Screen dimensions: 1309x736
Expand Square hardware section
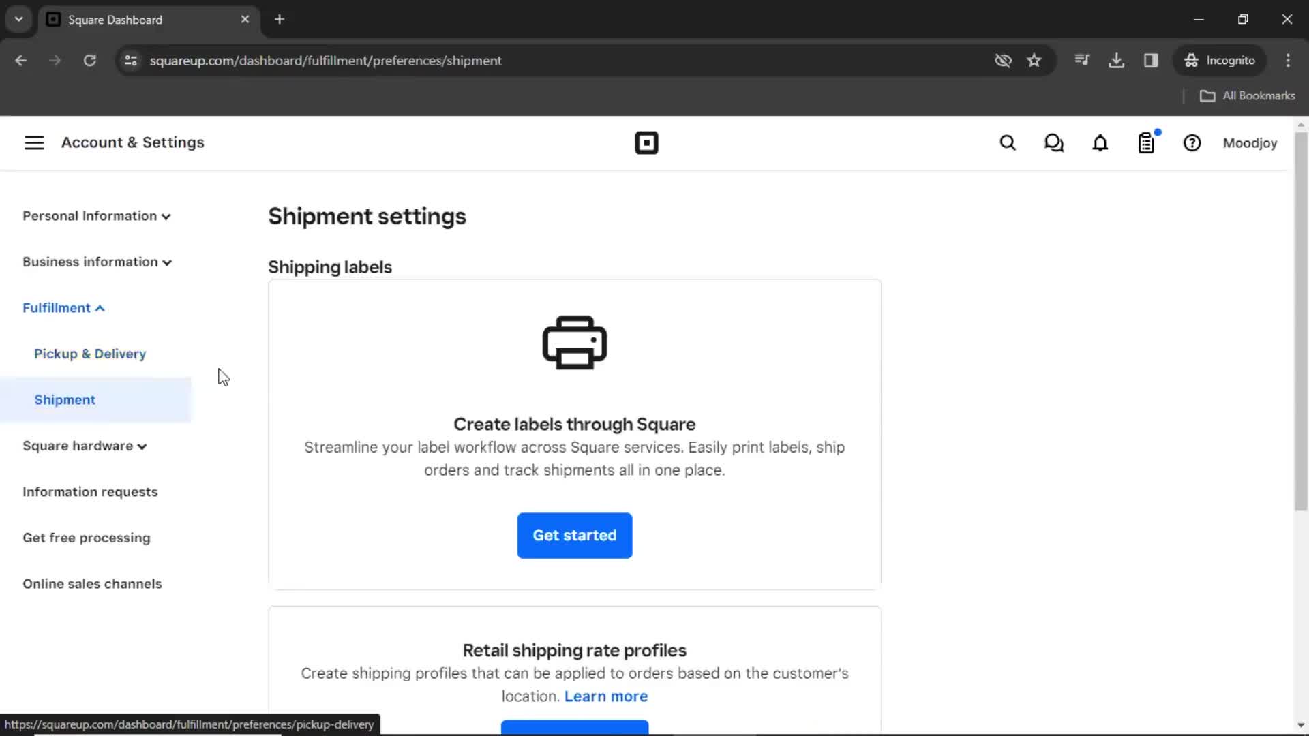tap(85, 446)
